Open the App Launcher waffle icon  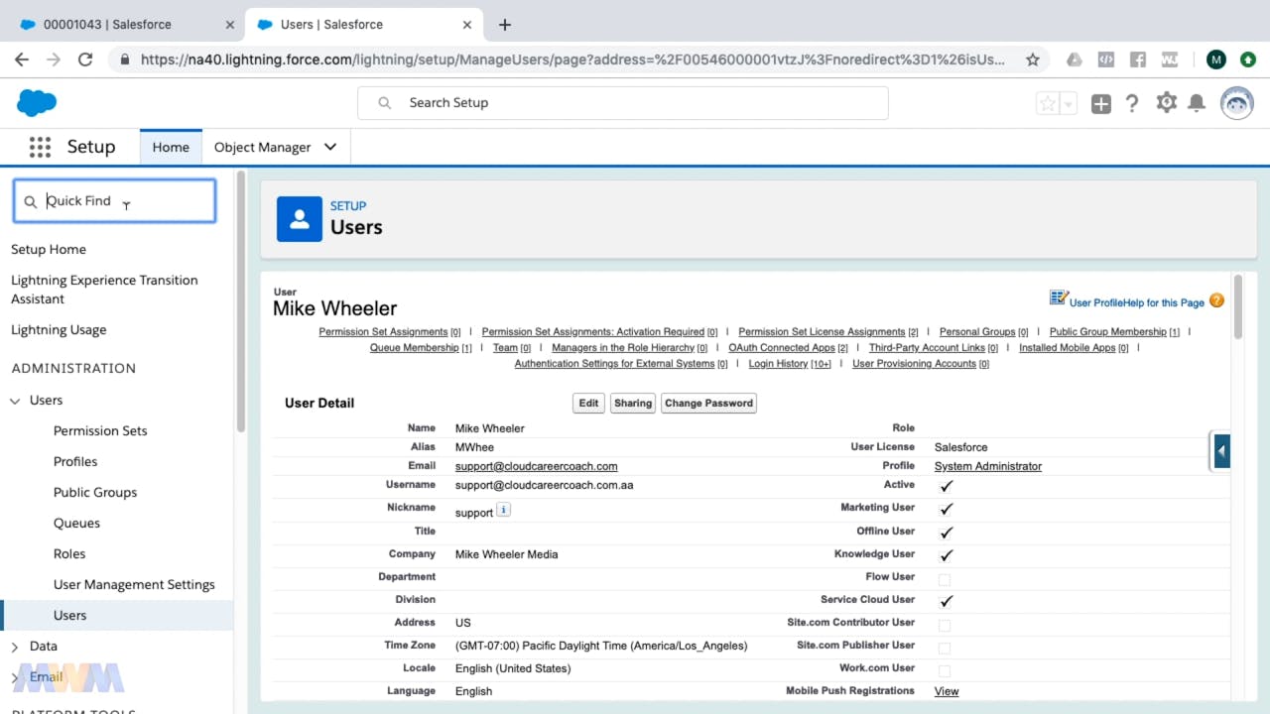click(x=40, y=146)
